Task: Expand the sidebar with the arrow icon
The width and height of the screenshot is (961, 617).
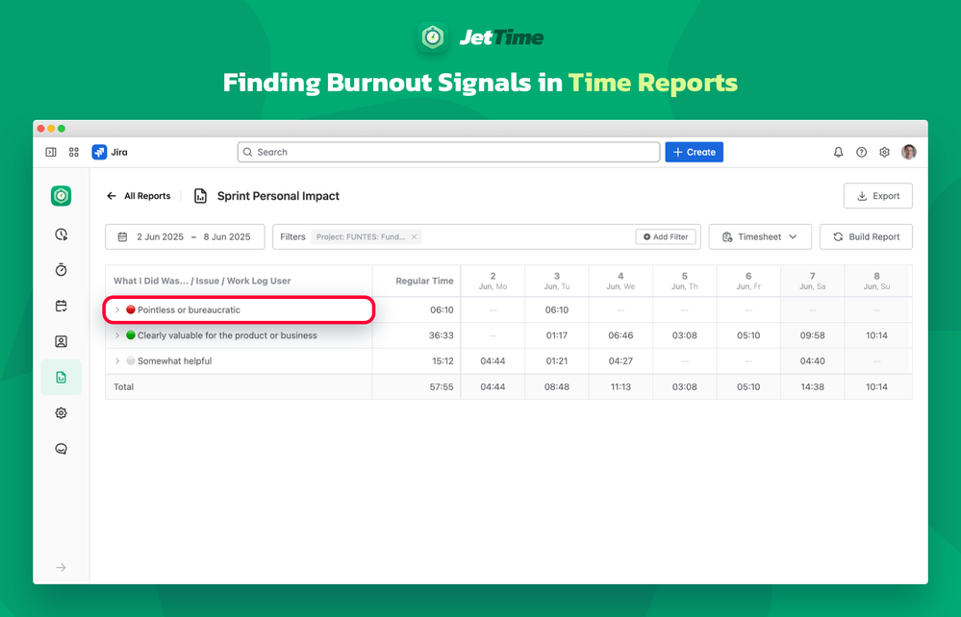Action: pyautogui.click(x=61, y=567)
